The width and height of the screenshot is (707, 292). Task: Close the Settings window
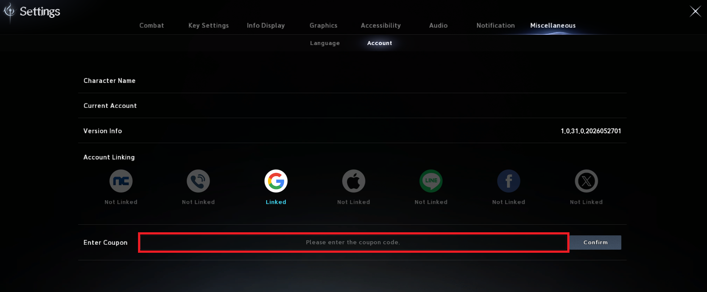[x=695, y=11]
